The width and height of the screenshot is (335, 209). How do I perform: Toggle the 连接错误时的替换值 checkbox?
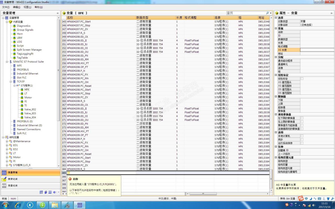pyautogui.click(x=302, y=129)
